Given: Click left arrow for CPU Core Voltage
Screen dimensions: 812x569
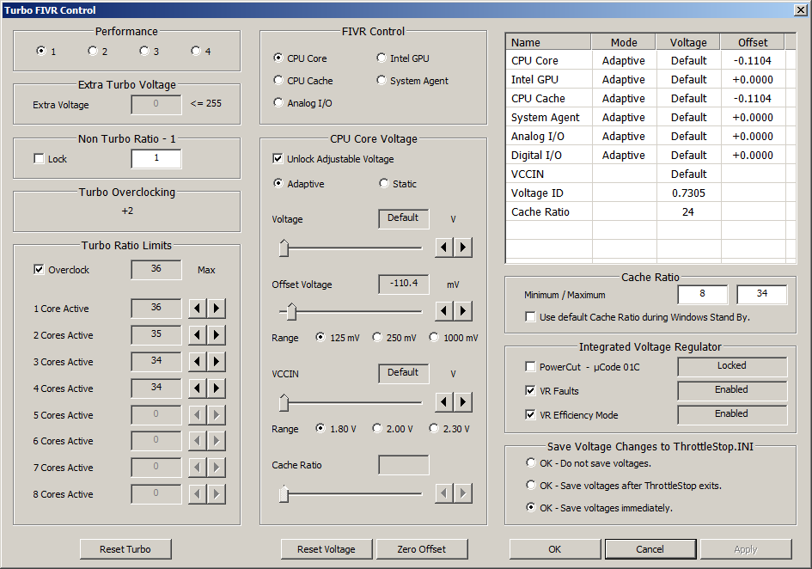Looking at the screenshot, I should tap(443, 248).
